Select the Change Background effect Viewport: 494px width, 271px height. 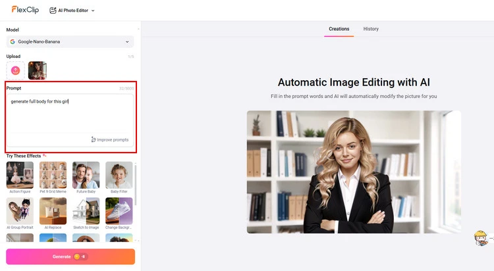[119, 211]
